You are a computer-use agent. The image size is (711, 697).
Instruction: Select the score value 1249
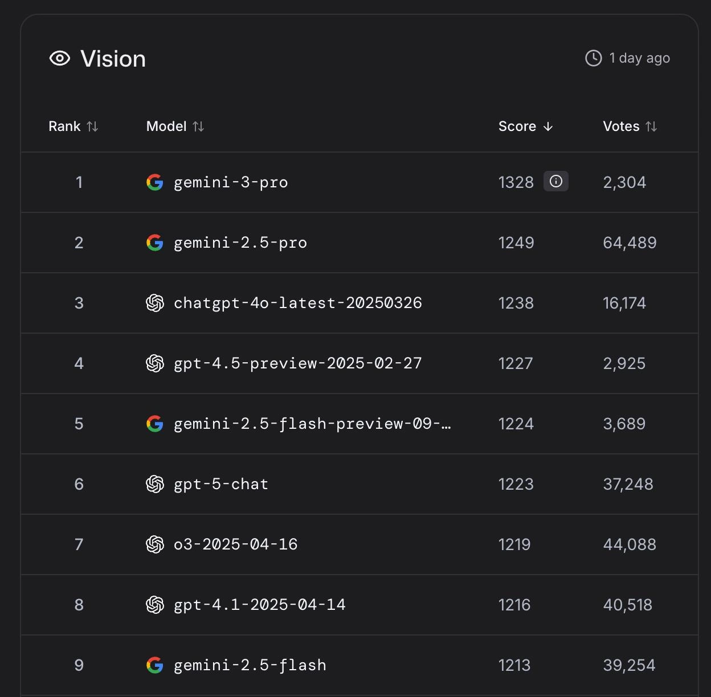pyautogui.click(x=516, y=243)
